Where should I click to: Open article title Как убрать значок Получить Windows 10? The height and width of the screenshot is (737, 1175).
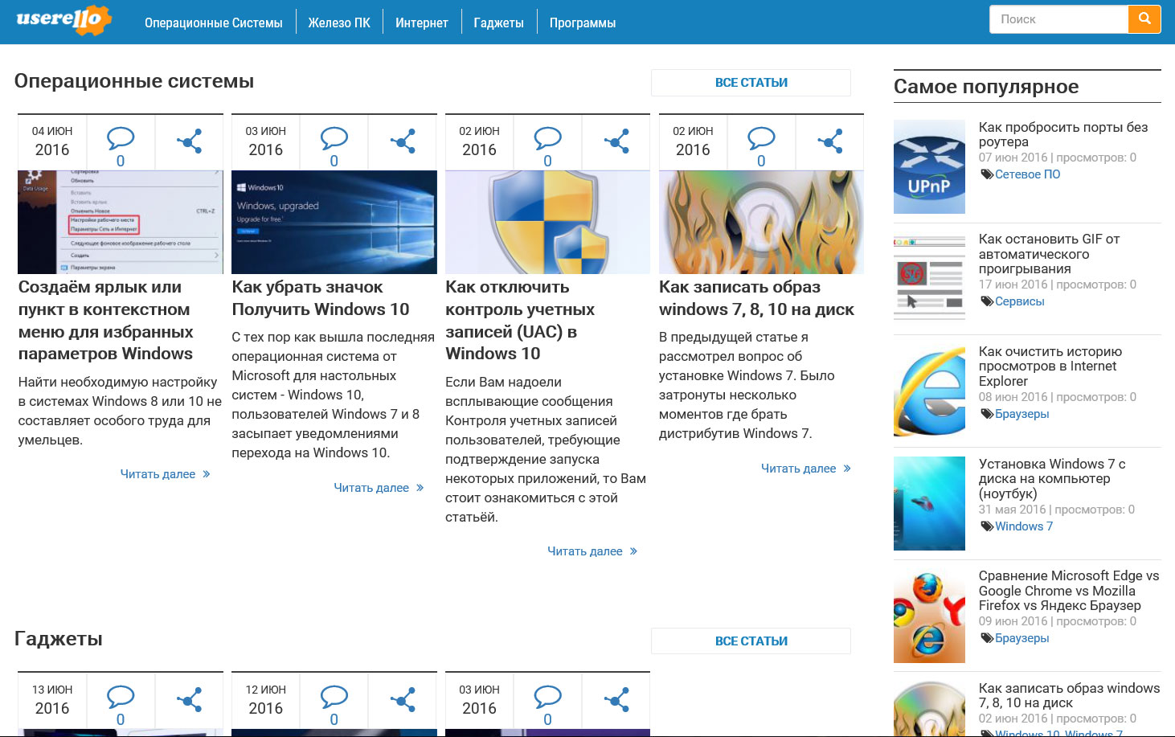click(321, 298)
